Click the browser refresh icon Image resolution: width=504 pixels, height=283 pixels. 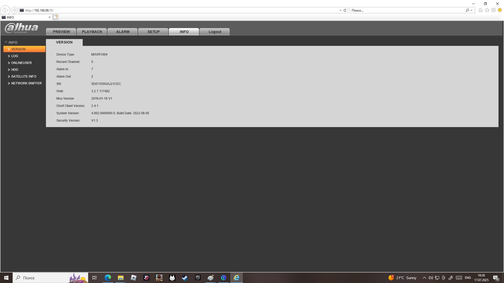point(345,10)
